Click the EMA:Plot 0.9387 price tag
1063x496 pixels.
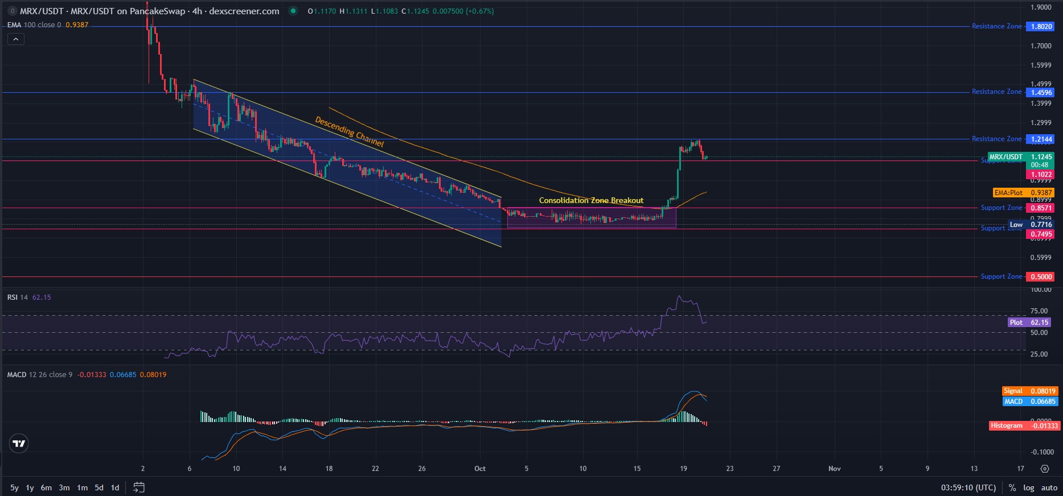(1024, 193)
